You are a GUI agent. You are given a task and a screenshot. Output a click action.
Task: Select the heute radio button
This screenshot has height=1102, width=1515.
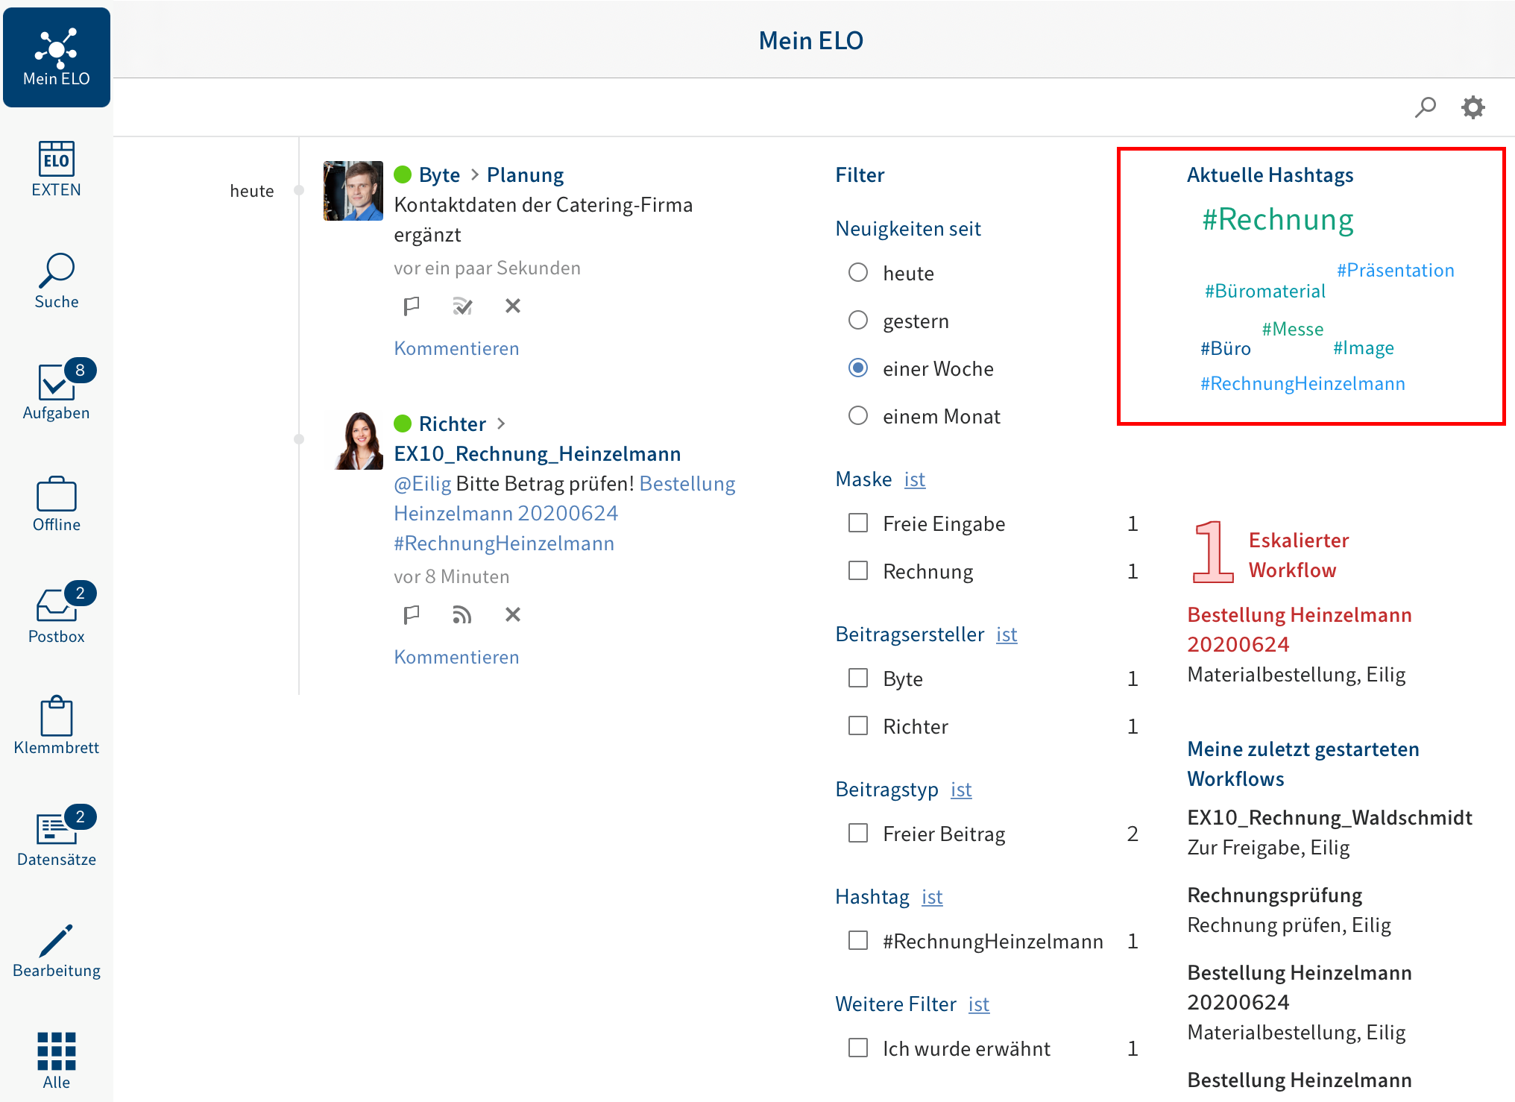tap(858, 273)
